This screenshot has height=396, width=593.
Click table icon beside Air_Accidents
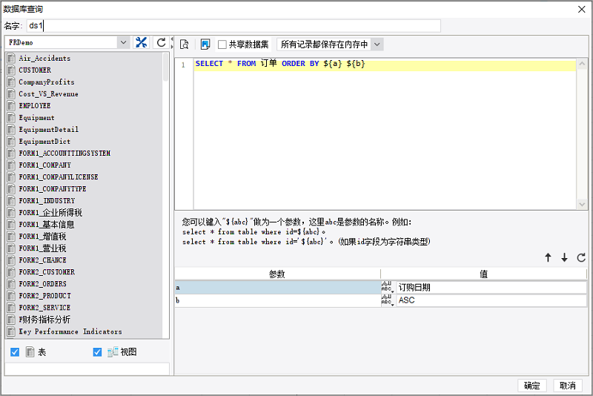pyautogui.click(x=11, y=59)
